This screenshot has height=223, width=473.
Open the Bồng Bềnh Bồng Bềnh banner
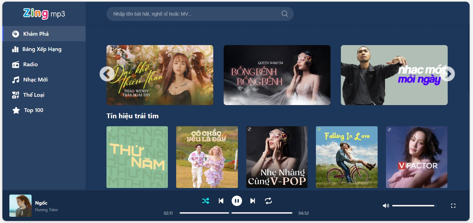point(277,75)
